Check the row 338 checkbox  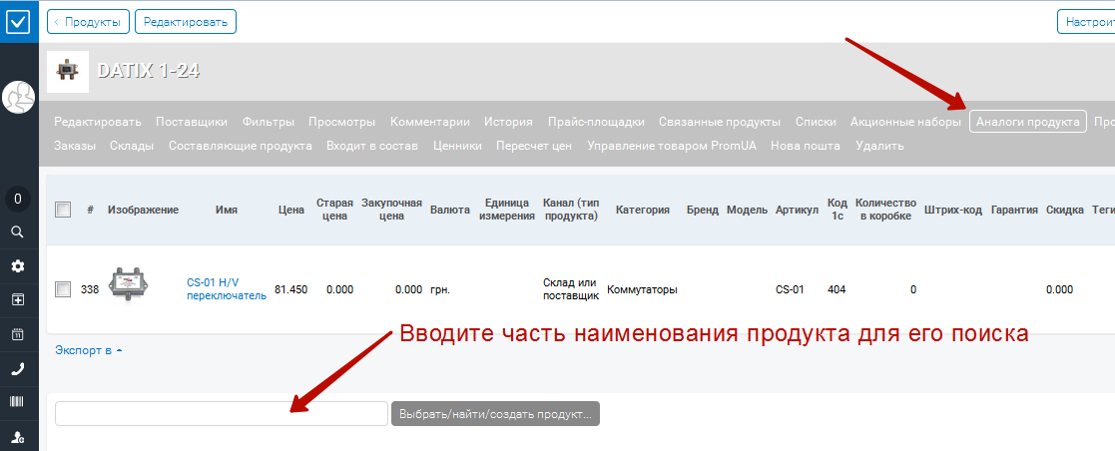63,289
